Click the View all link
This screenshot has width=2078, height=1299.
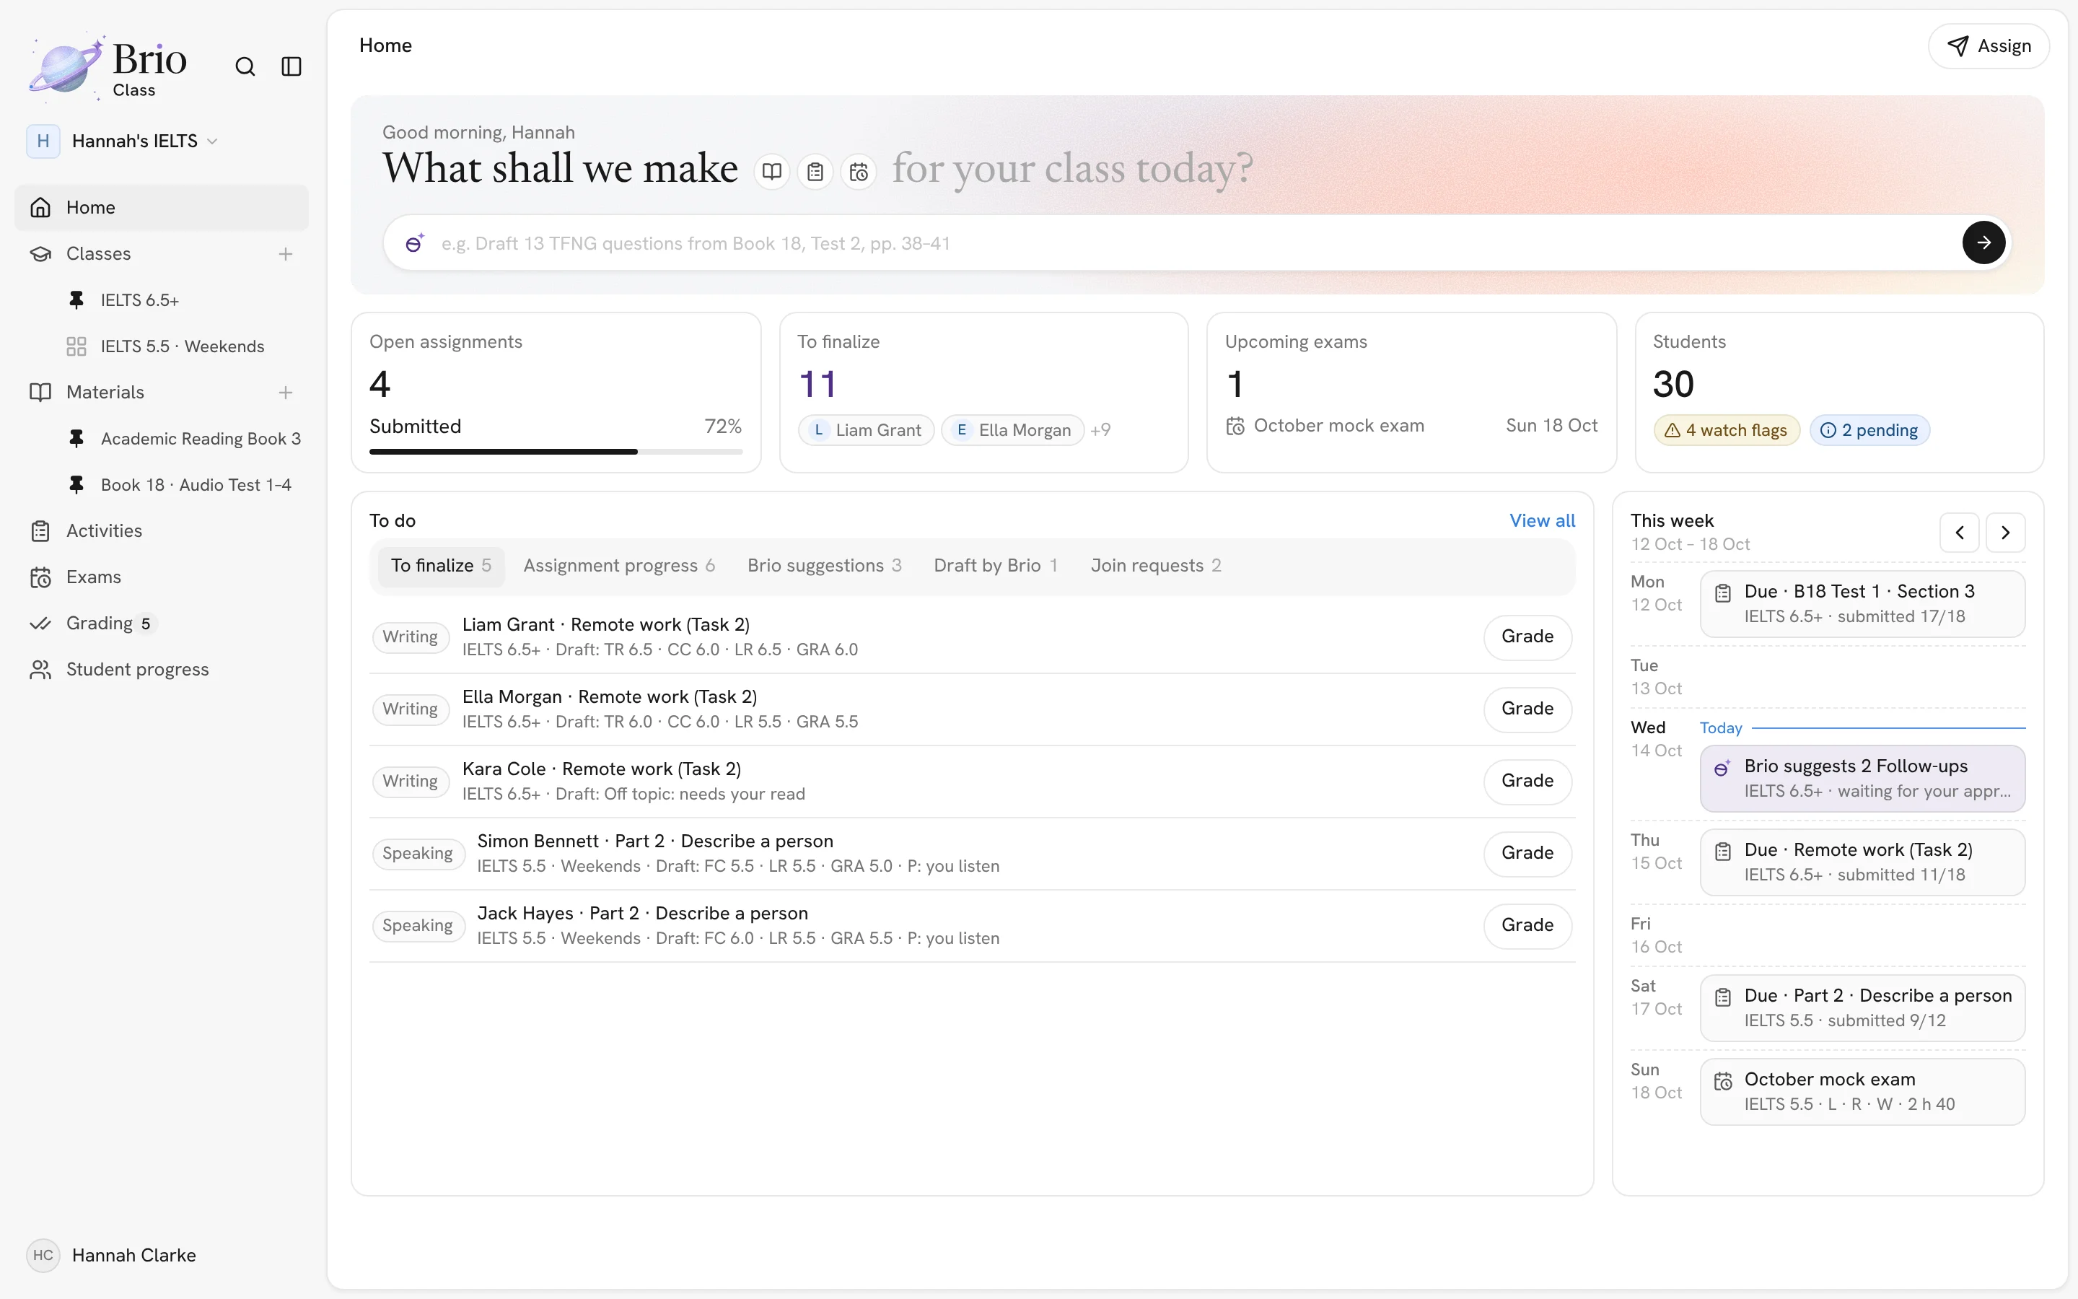click(x=1542, y=520)
